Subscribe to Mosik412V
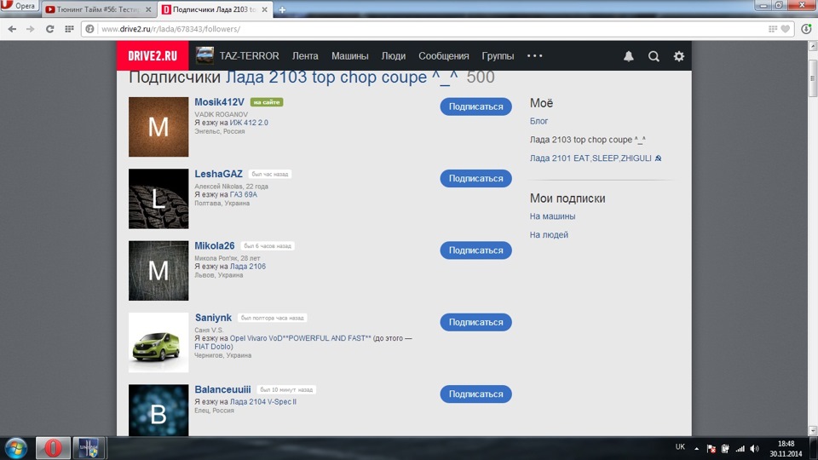This screenshot has height=460, width=818. pos(475,106)
